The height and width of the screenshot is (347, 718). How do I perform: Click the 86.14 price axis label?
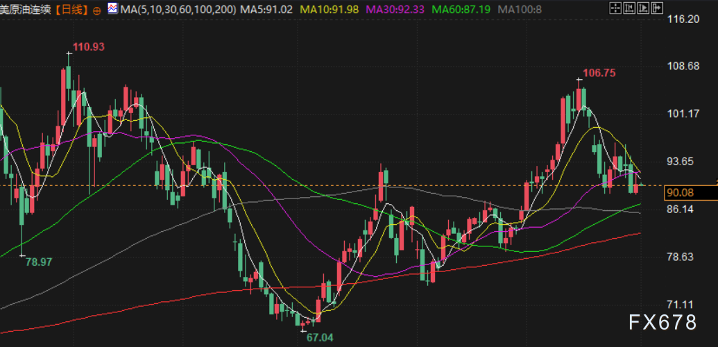681,209
